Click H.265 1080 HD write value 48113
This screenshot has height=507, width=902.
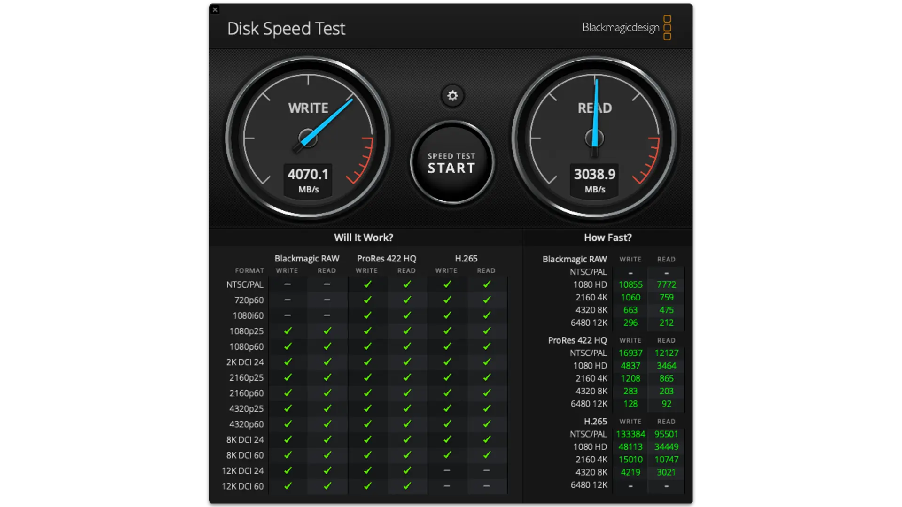point(630,447)
